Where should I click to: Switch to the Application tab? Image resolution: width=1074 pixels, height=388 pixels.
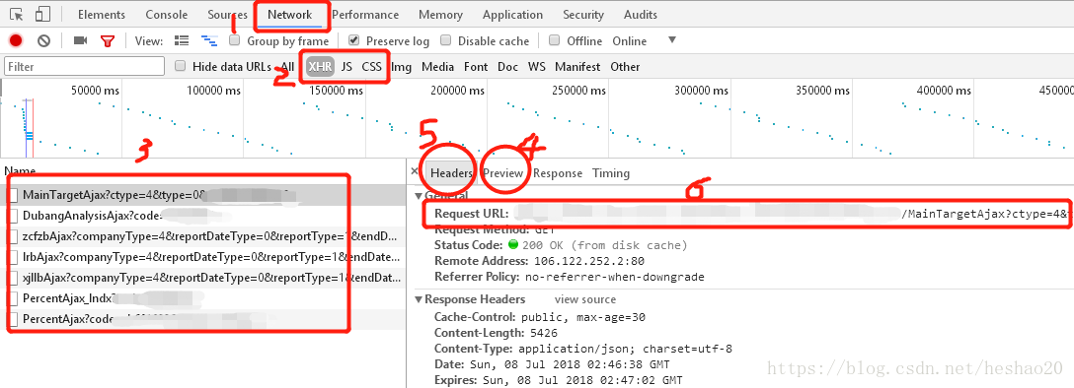512,15
